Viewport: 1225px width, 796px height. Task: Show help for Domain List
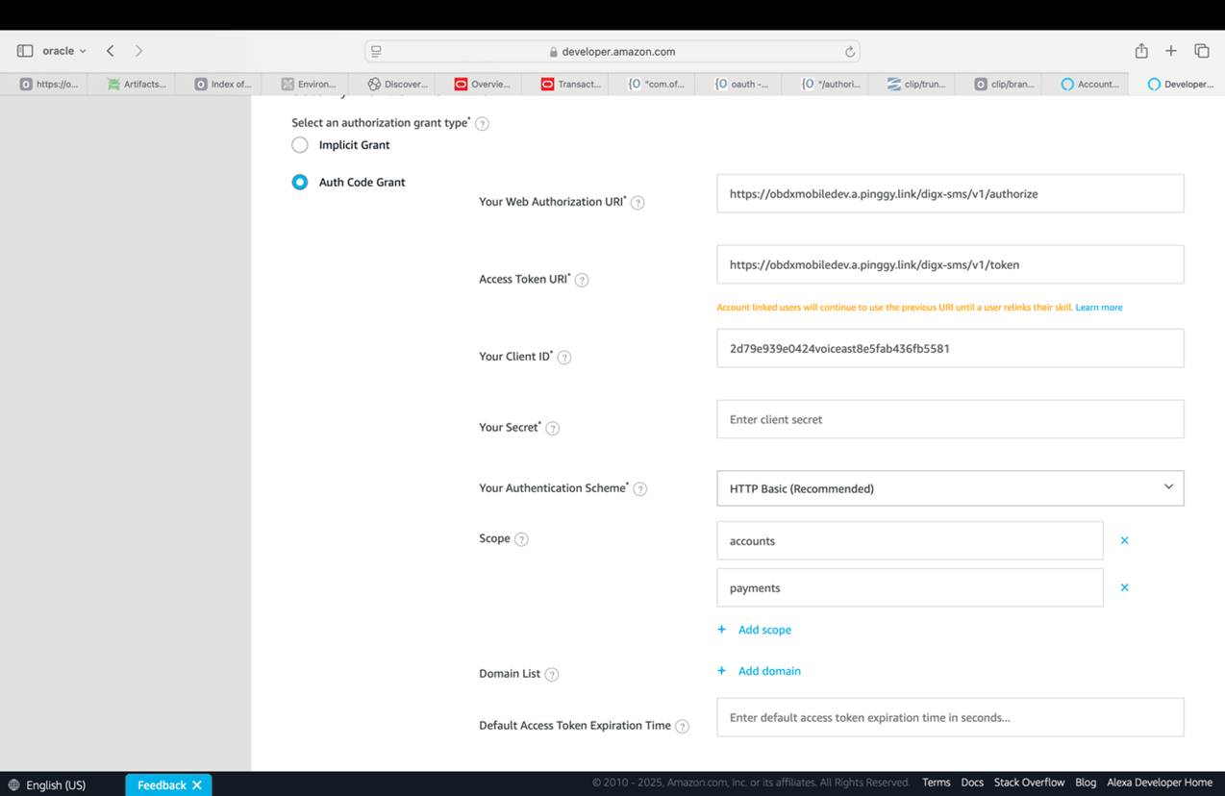[x=552, y=675]
